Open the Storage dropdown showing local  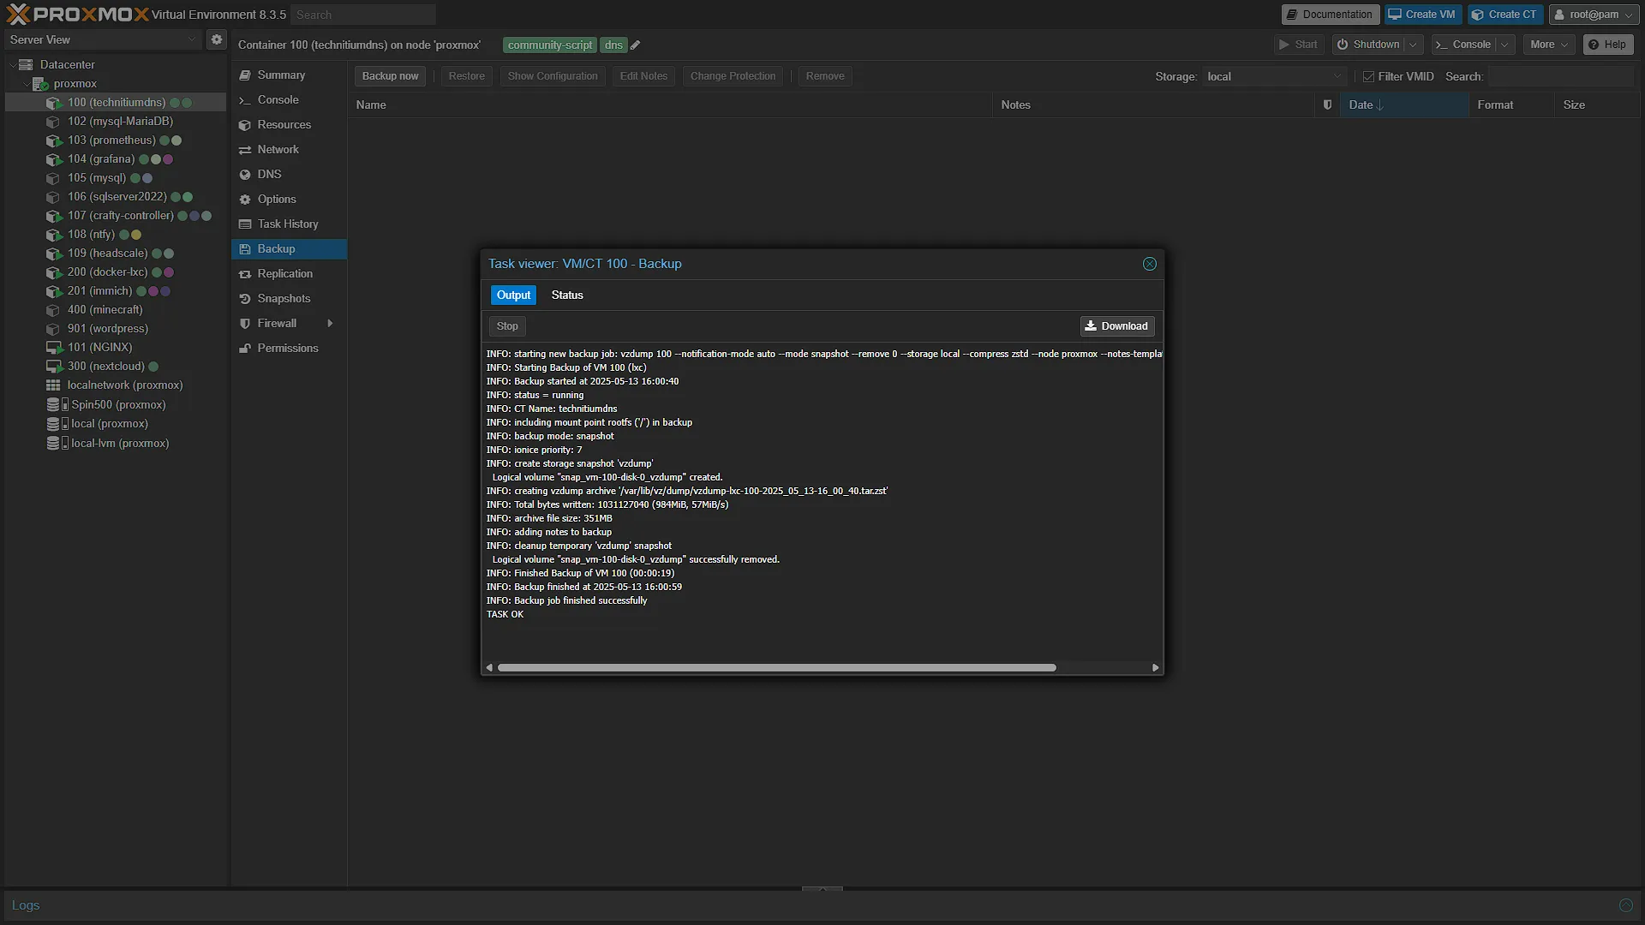click(1274, 77)
